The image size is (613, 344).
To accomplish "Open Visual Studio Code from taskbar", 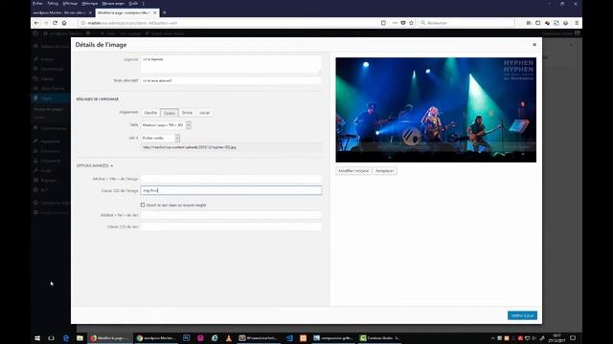I will pos(289,338).
